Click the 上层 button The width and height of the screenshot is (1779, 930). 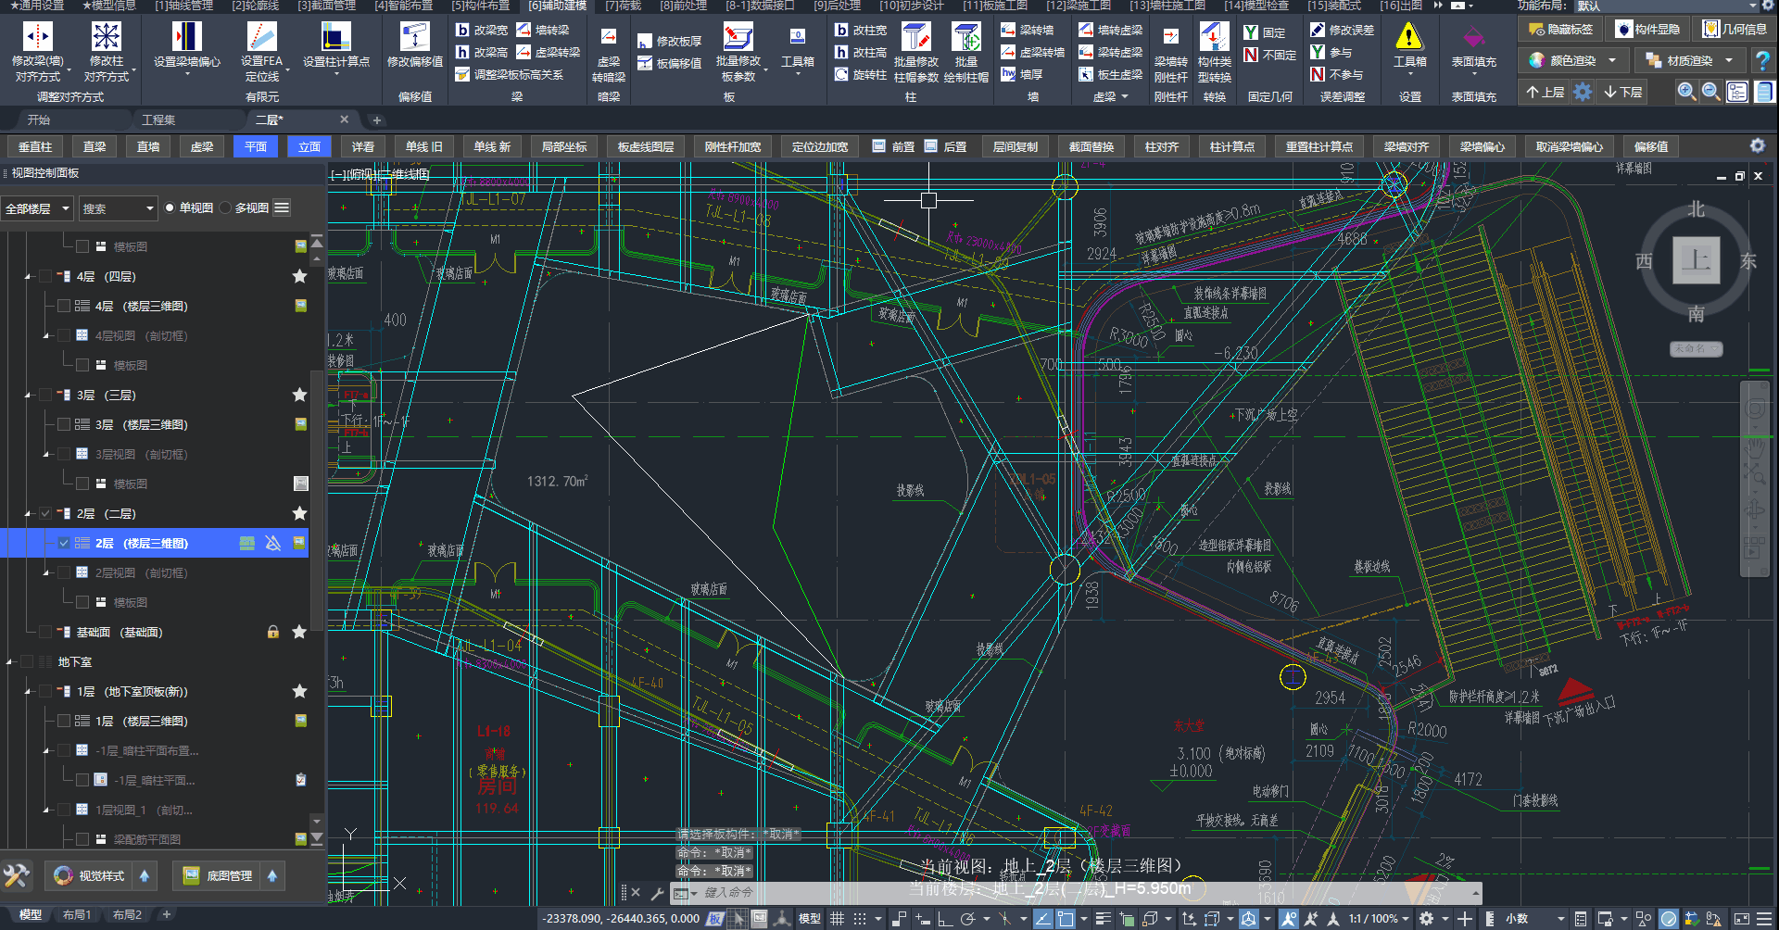(1546, 92)
